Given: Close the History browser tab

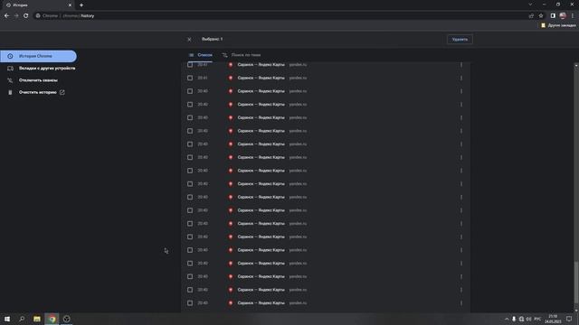Looking at the screenshot, I should tap(70, 5).
